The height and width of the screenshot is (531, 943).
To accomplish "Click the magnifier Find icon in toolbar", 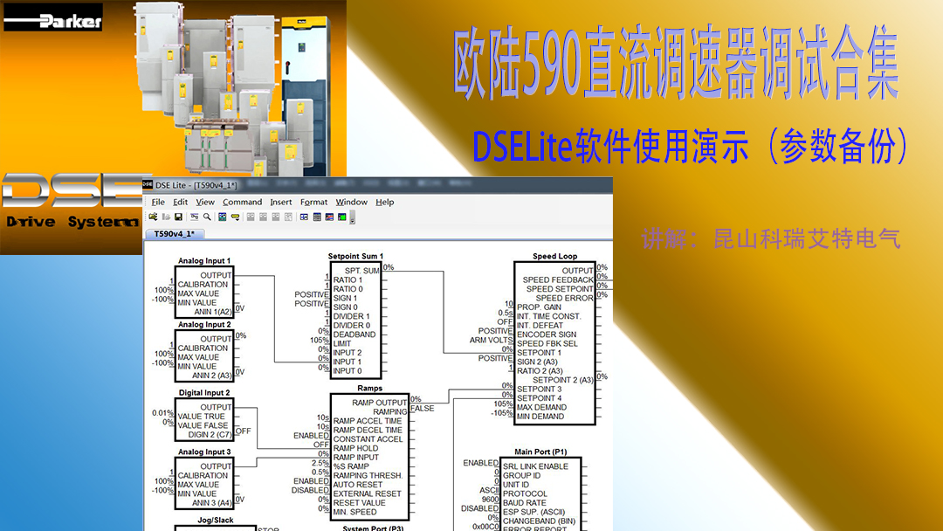I will [207, 217].
